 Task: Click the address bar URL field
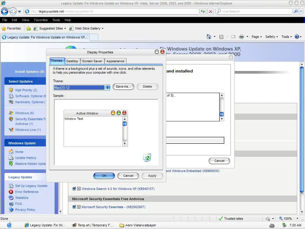point(111,11)
